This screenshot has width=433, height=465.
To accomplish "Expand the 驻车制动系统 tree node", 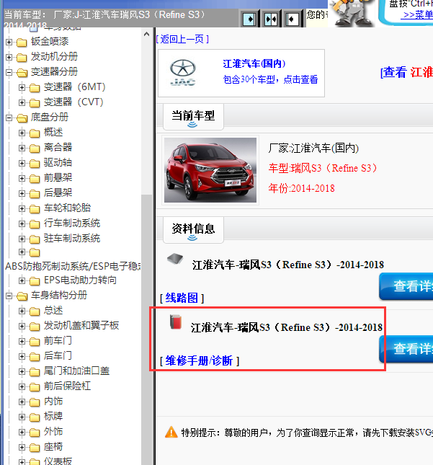I will [x=22, y=239].
